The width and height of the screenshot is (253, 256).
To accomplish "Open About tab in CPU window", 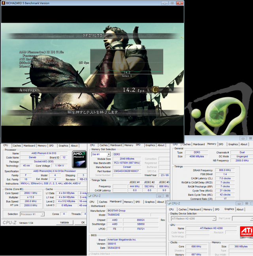I will point(74,145).
